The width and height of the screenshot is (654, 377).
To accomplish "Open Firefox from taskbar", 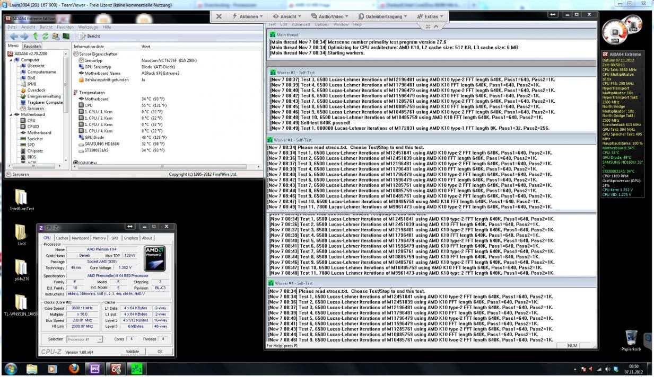I will pyautogui.click(x=74, y=369).
